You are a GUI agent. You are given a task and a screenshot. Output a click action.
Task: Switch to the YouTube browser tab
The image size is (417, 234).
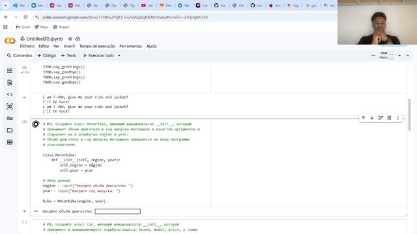(x=147, y=5)
